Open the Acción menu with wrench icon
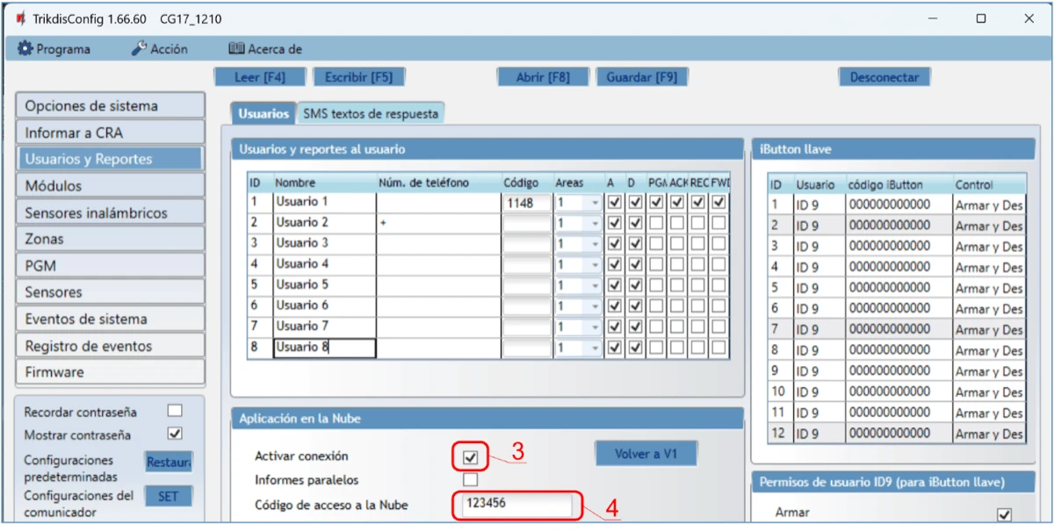 pos(160,49)
